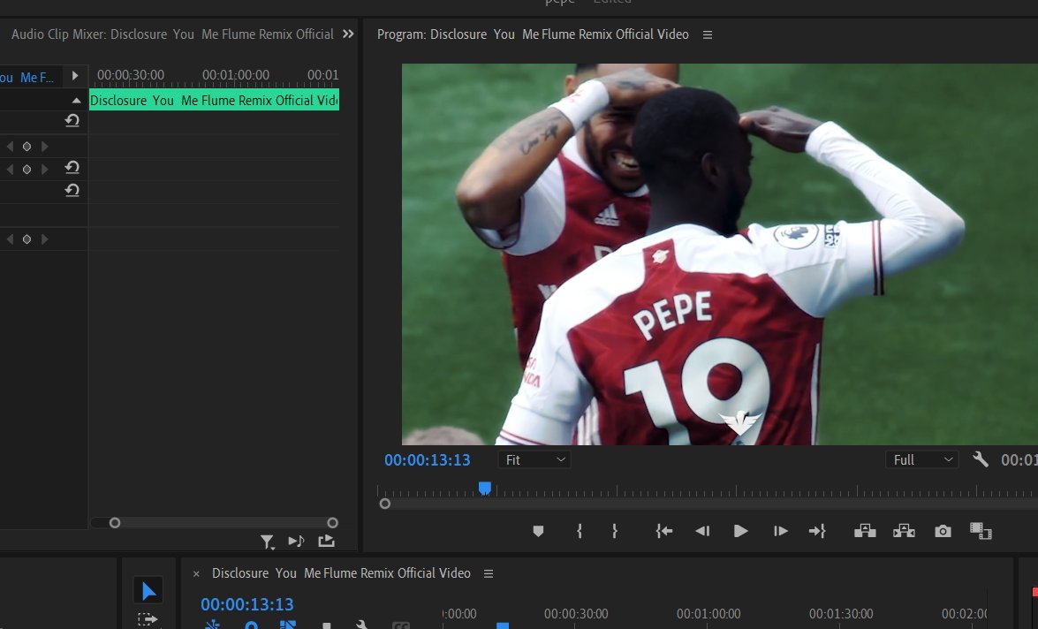Play the Program monitor video
This screenshot has width=1038, height=629.
click(x=741, y=531)
